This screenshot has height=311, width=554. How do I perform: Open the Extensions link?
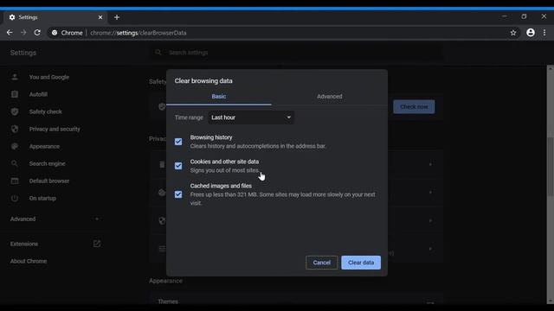coord(24,244)
